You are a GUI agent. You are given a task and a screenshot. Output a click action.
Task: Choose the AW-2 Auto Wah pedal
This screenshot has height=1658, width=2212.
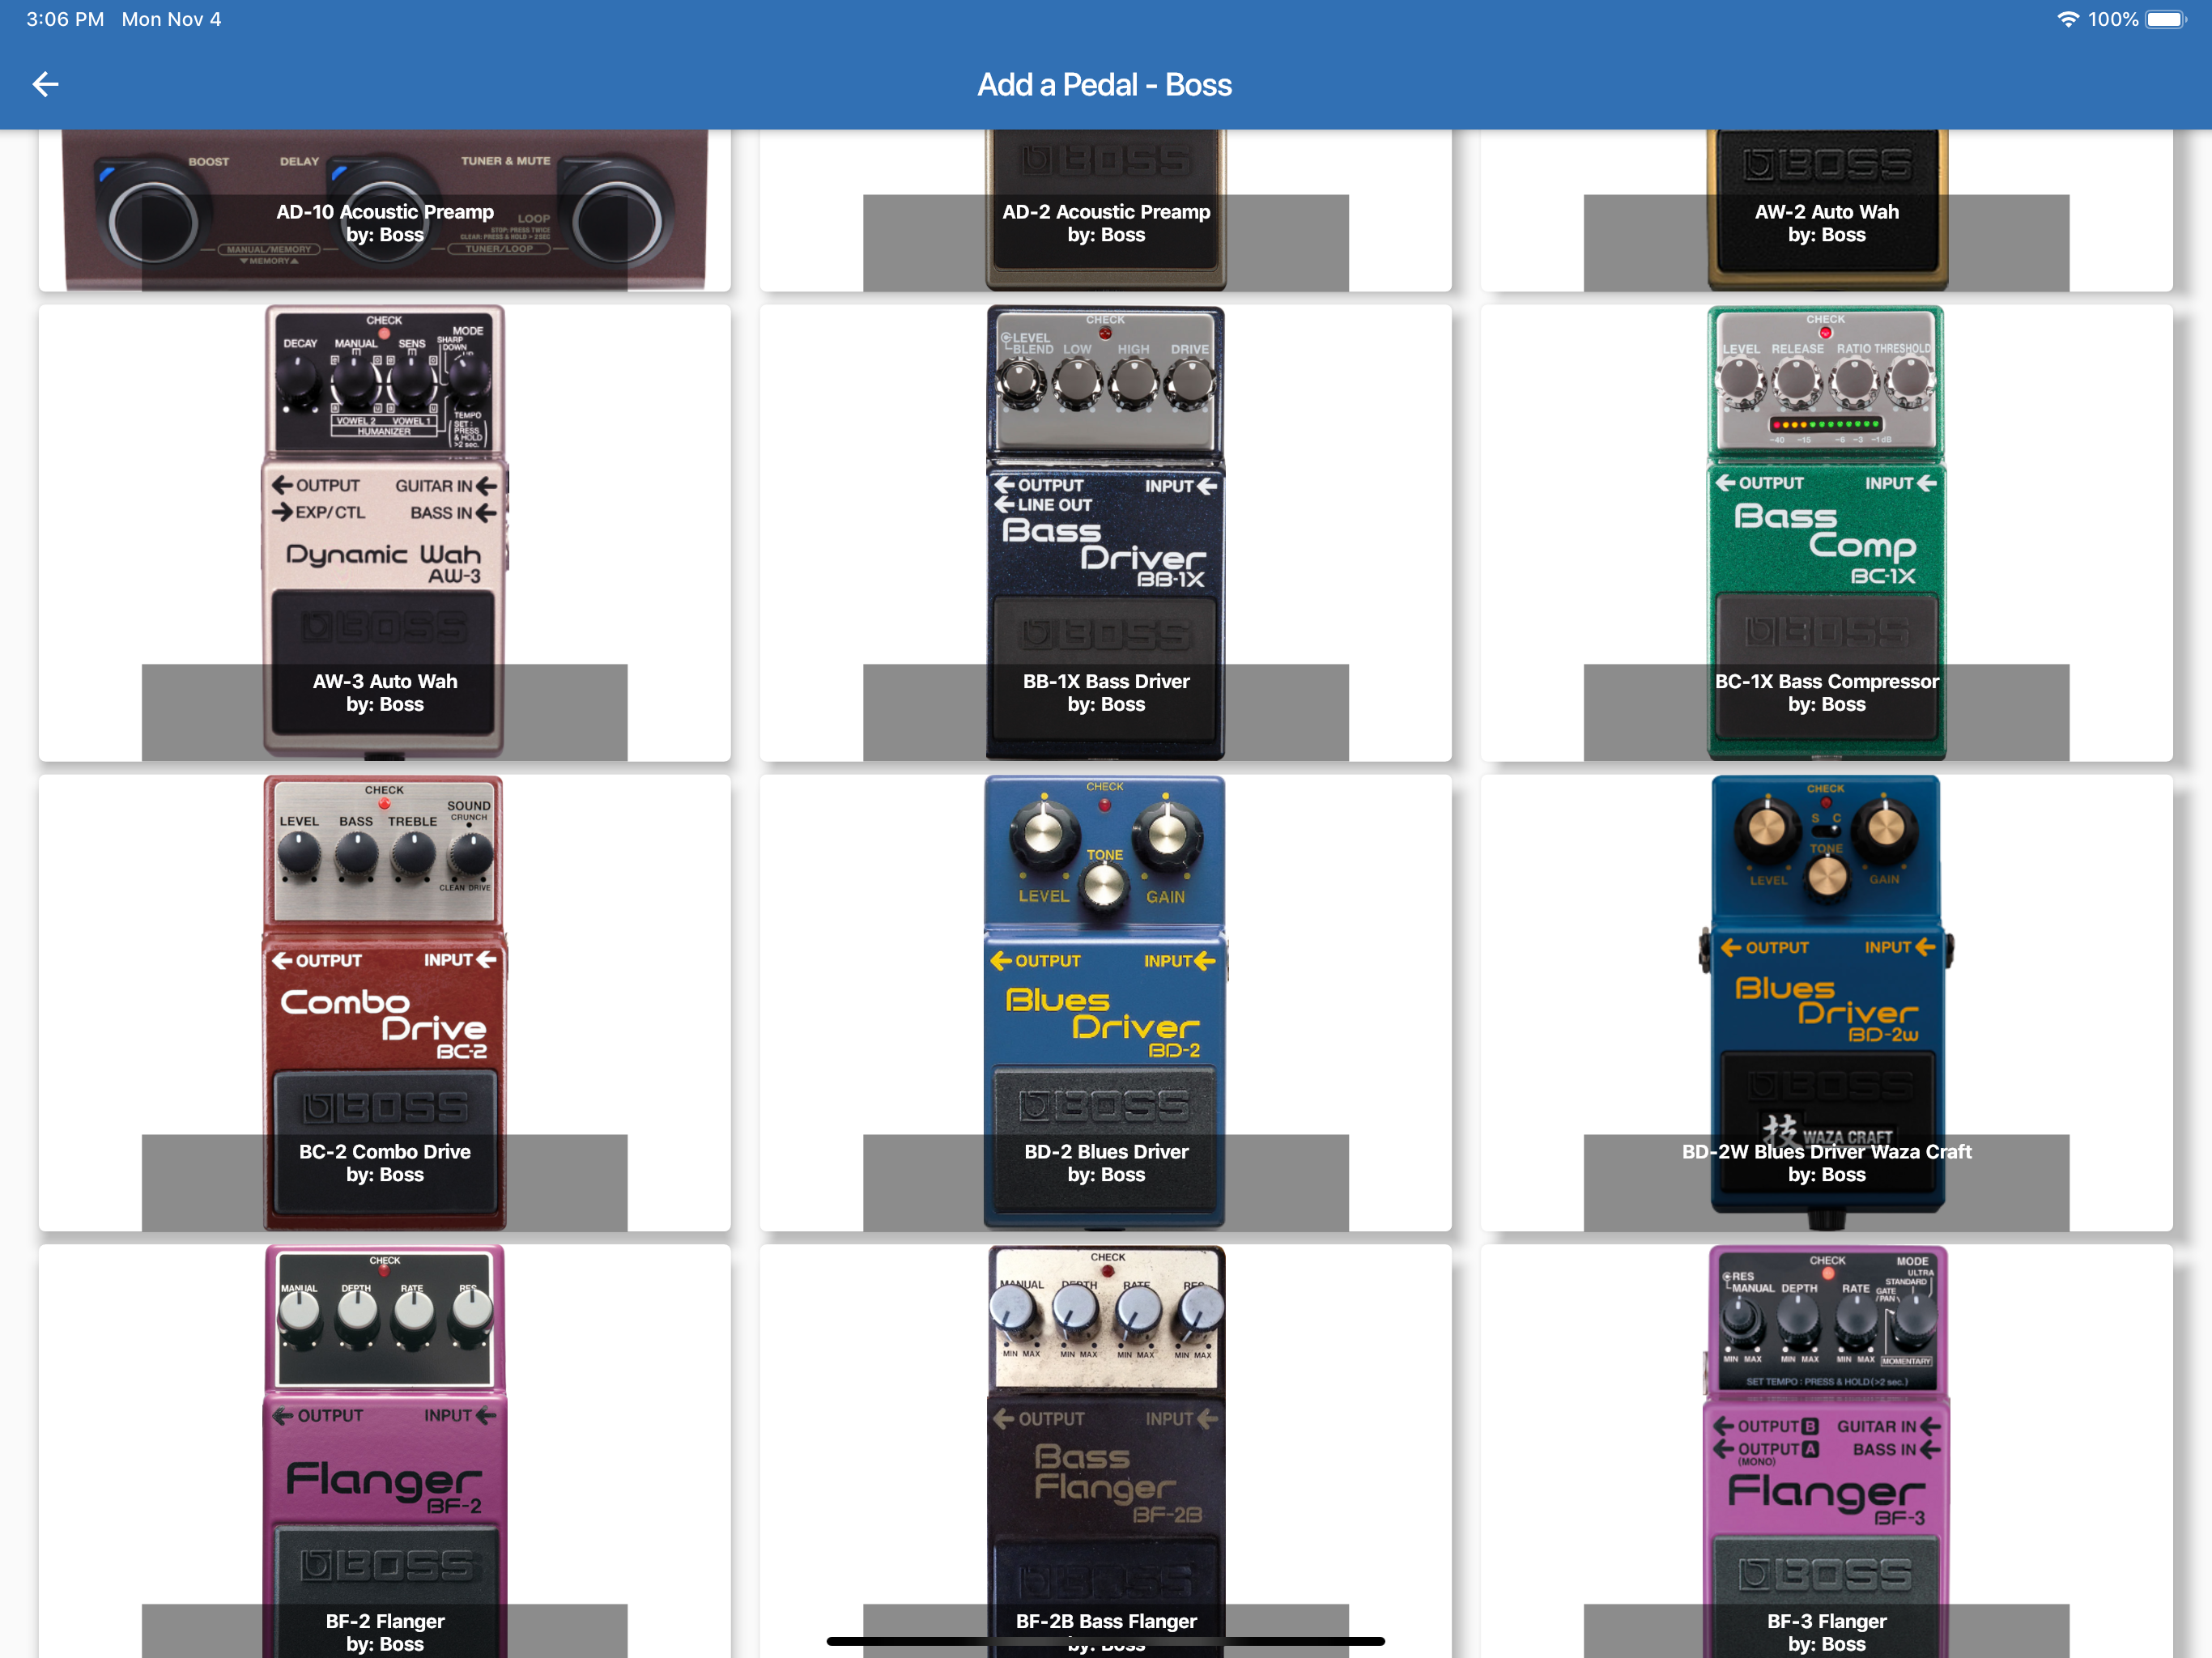tap(1826, 210)
